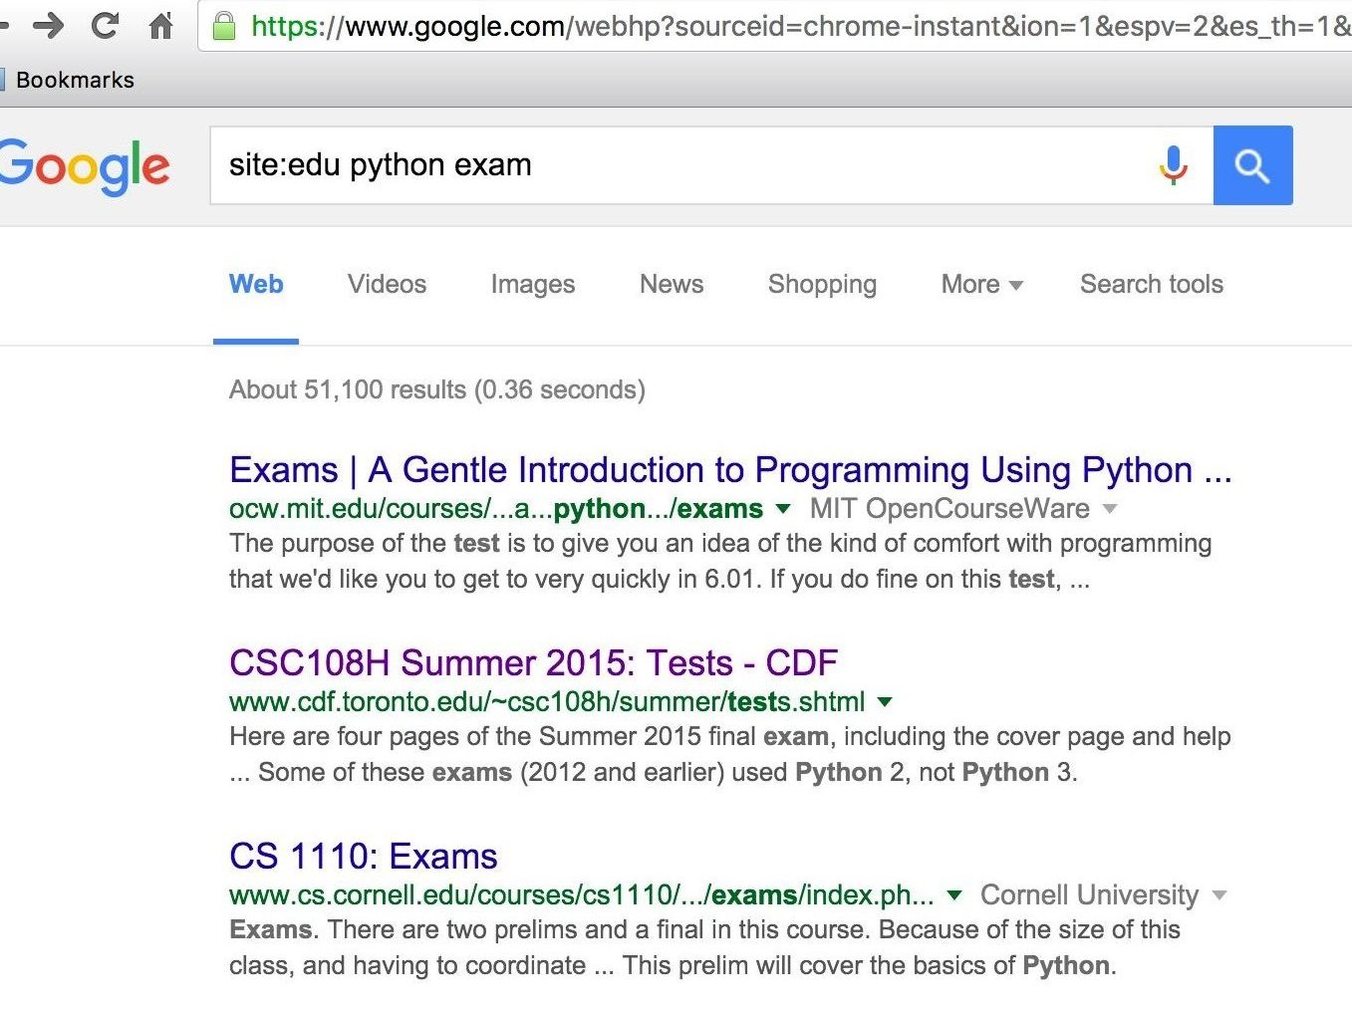This screenshot has height=1013, width=1352.
Task: Expand arrow next to cdf.toronto.edu URL
Action: 885,702
